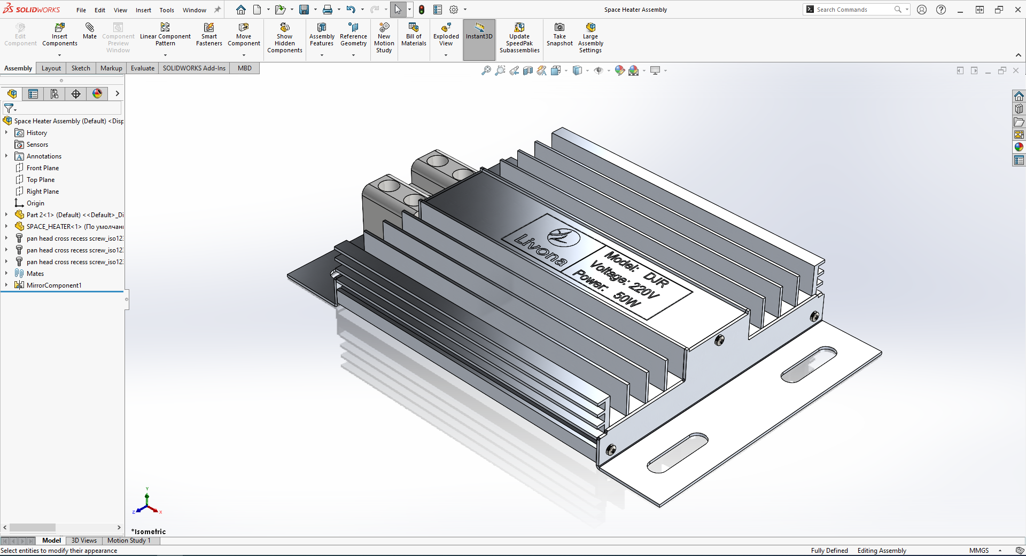Viewport: 1026px width, 556px height.
Task: Open Save dropdown arrow
Action: pos(315,10)
